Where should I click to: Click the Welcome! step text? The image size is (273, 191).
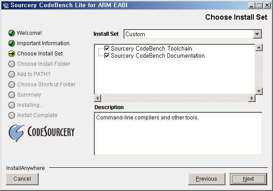coord(29,33)
